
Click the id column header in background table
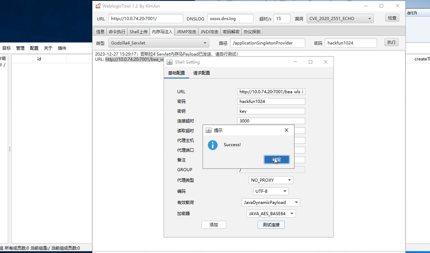39,59
